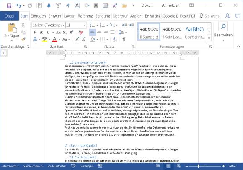This screenshot has height=170, width=243.
Task: Open the Bearbeiten search magnifier
Action: (x=223, y=26)
